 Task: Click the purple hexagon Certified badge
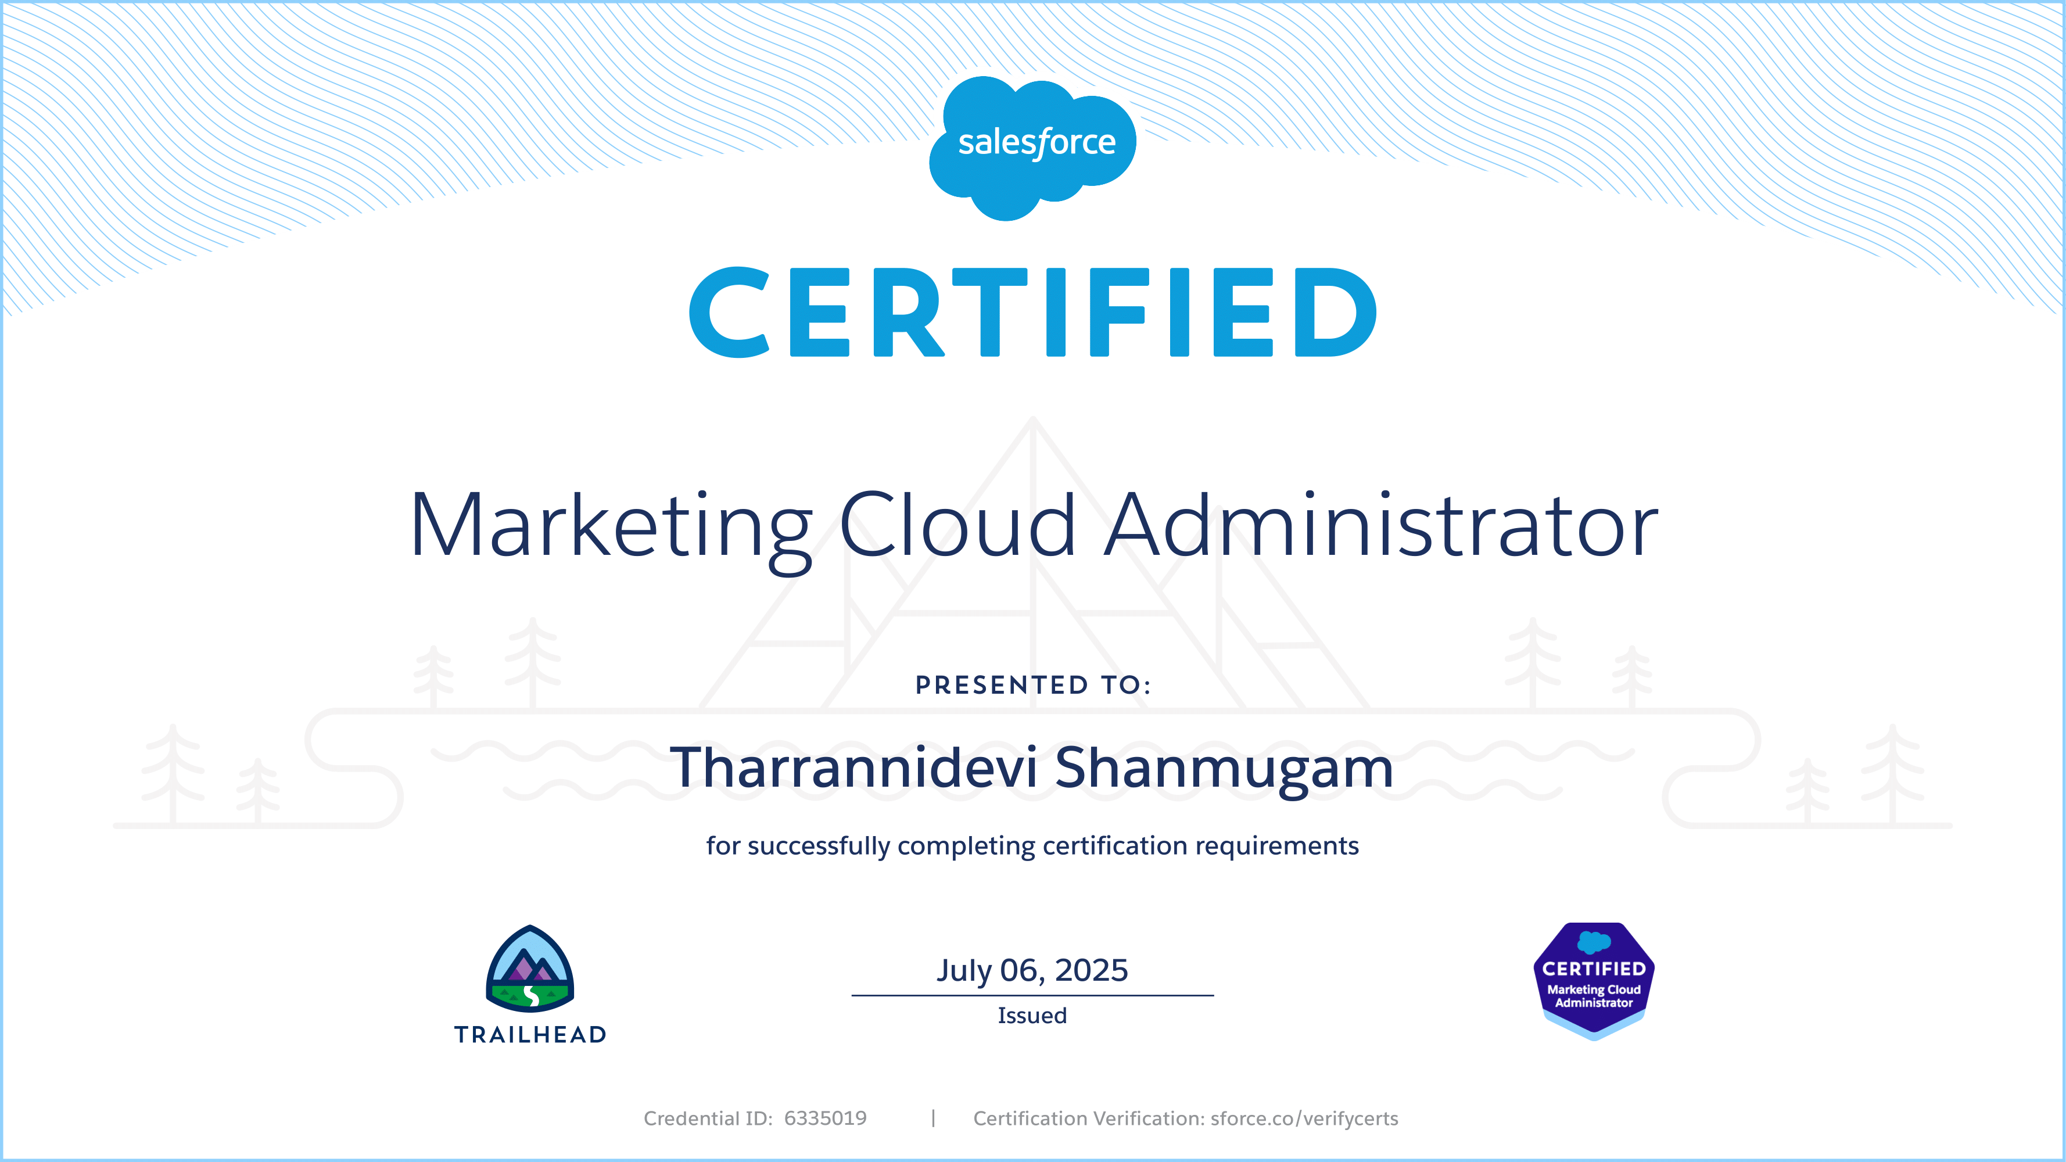coord(1594,981)
